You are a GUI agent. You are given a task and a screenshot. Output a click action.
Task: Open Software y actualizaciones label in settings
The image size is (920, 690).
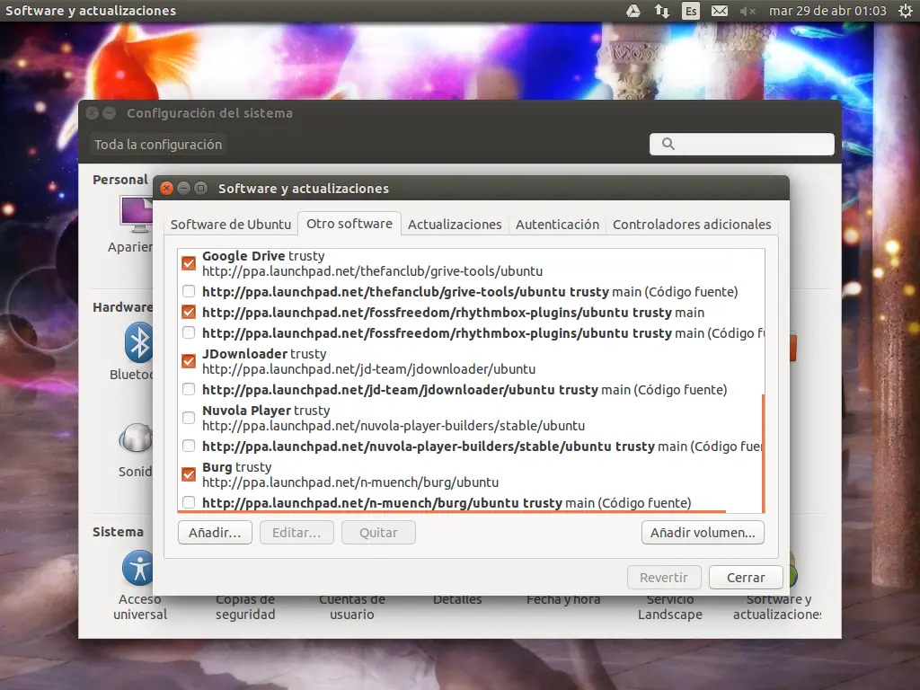[777, 607]
